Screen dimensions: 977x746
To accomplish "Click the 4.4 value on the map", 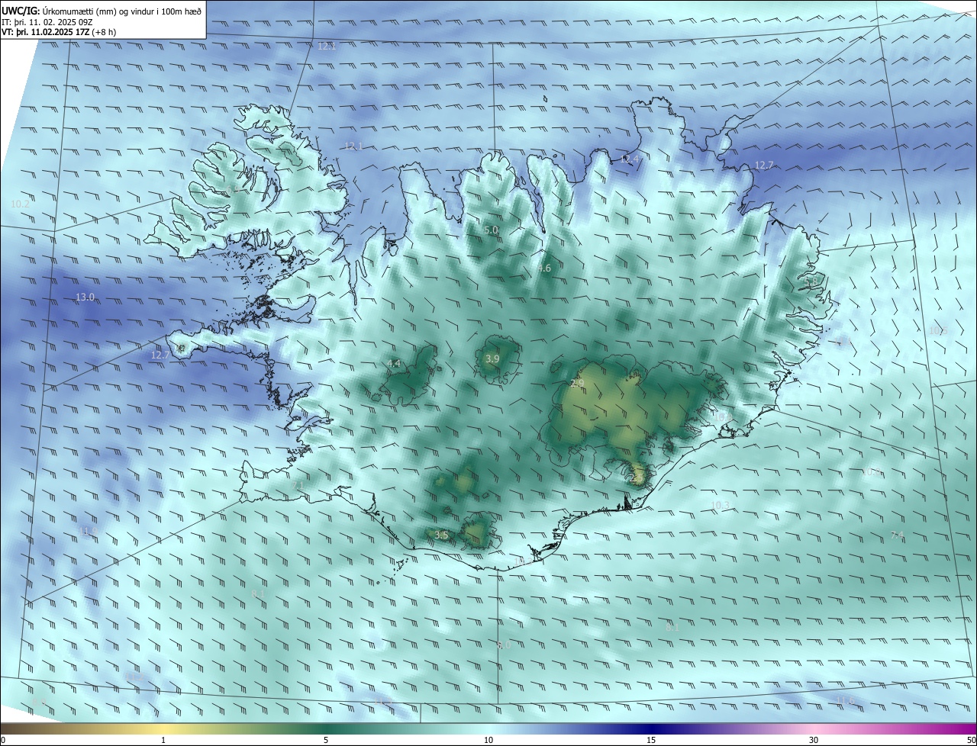I will coord(394,364).
